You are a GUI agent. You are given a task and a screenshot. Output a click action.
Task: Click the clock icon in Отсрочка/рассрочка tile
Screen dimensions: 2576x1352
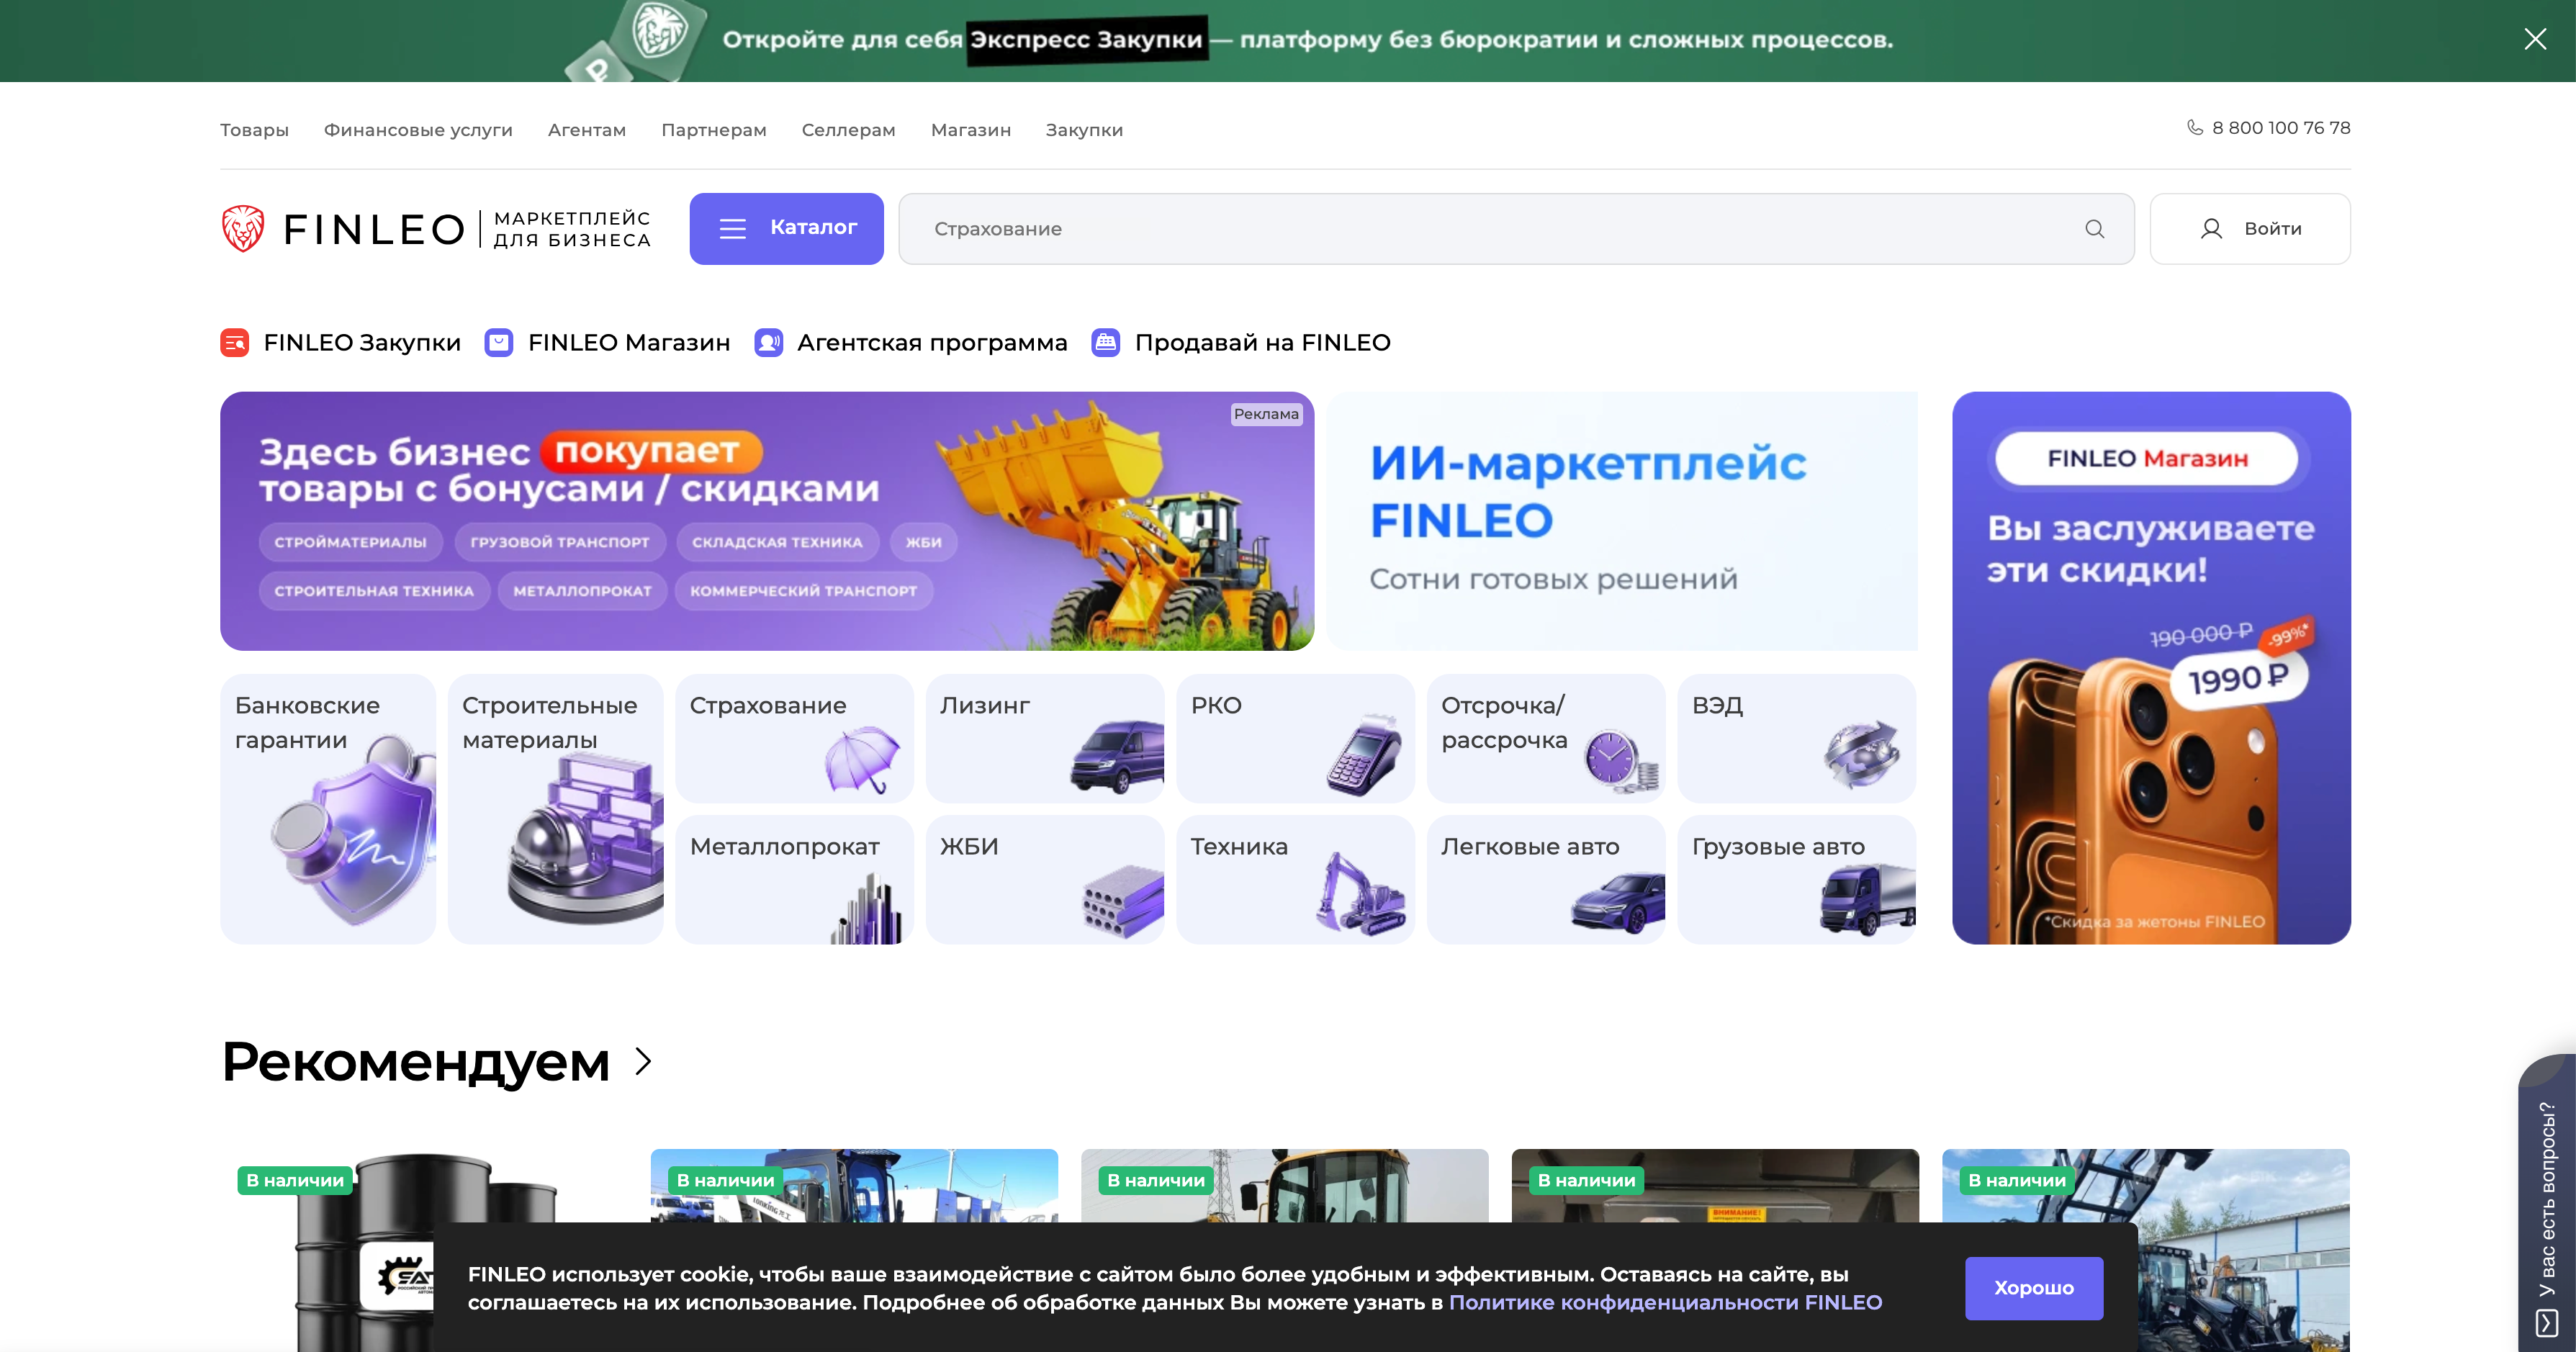pos(1620,761)
